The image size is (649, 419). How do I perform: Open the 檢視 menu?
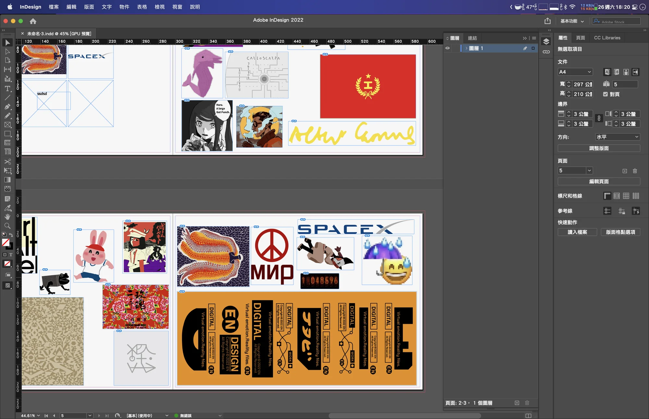pos(160,7)
